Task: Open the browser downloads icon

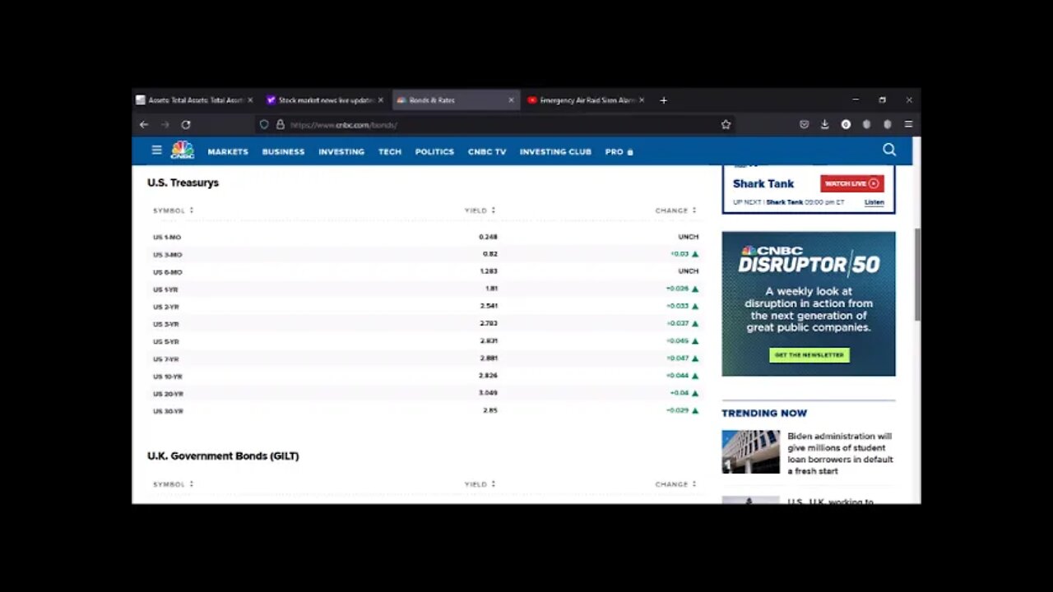Action: 824,125
